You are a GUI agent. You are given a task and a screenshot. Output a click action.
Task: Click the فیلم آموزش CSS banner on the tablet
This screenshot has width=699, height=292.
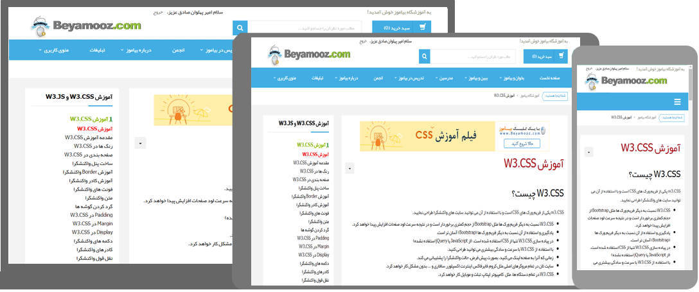coord(455,136)
